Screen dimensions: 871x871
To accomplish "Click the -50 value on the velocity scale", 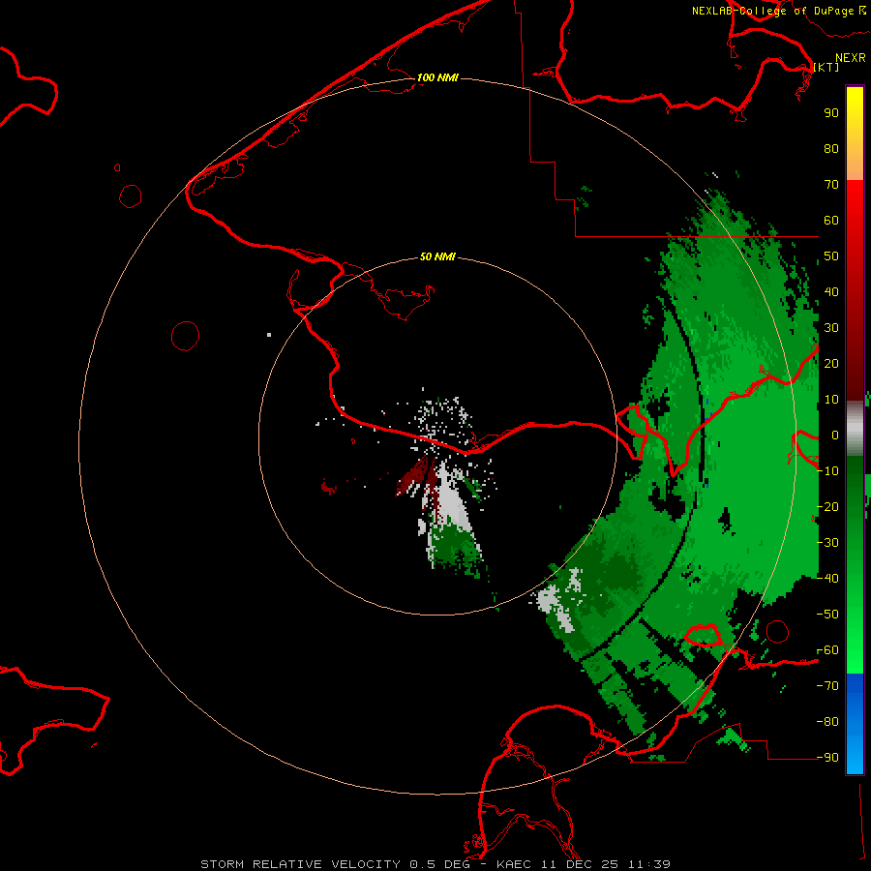I will pyautogui.click(x=827, y=615).
